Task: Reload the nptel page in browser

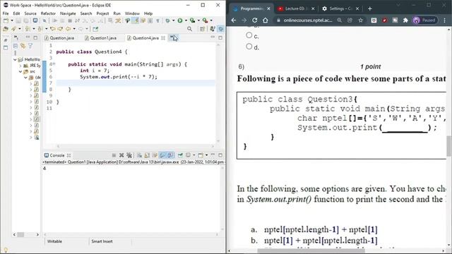Action: point(254,20)
